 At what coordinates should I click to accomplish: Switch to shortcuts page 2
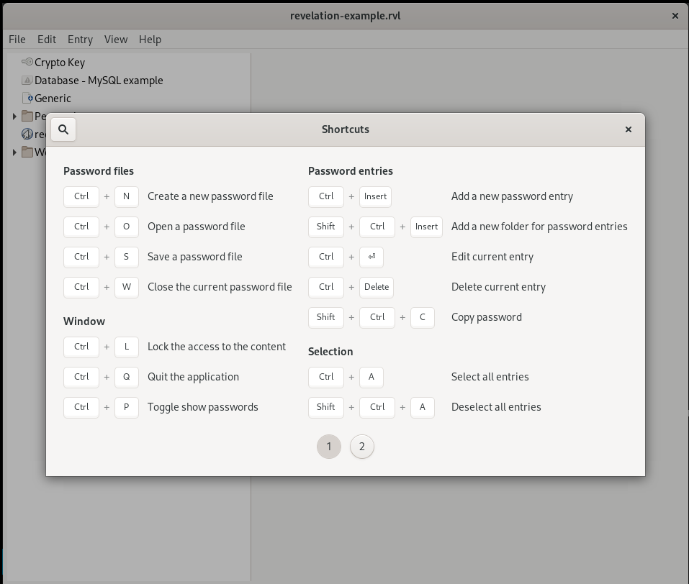pyautogui.click(x=361, y=447)
